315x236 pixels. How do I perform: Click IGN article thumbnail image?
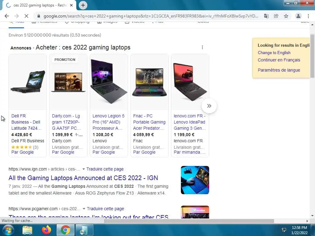click(x=195, y=180)
